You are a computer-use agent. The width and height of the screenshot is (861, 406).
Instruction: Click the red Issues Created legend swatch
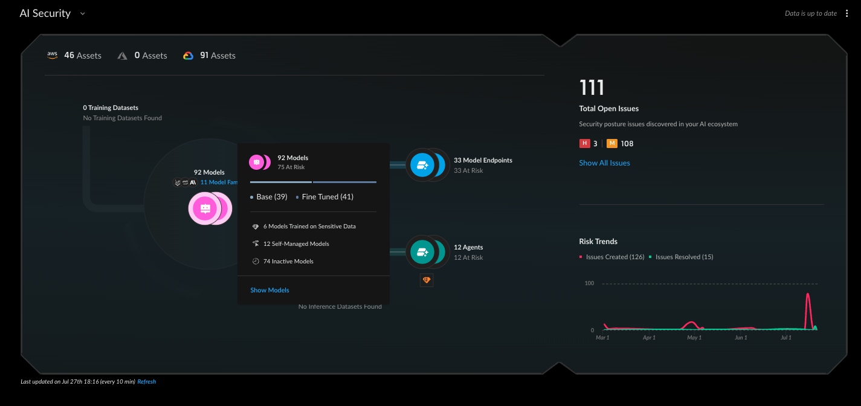point(581,257)
